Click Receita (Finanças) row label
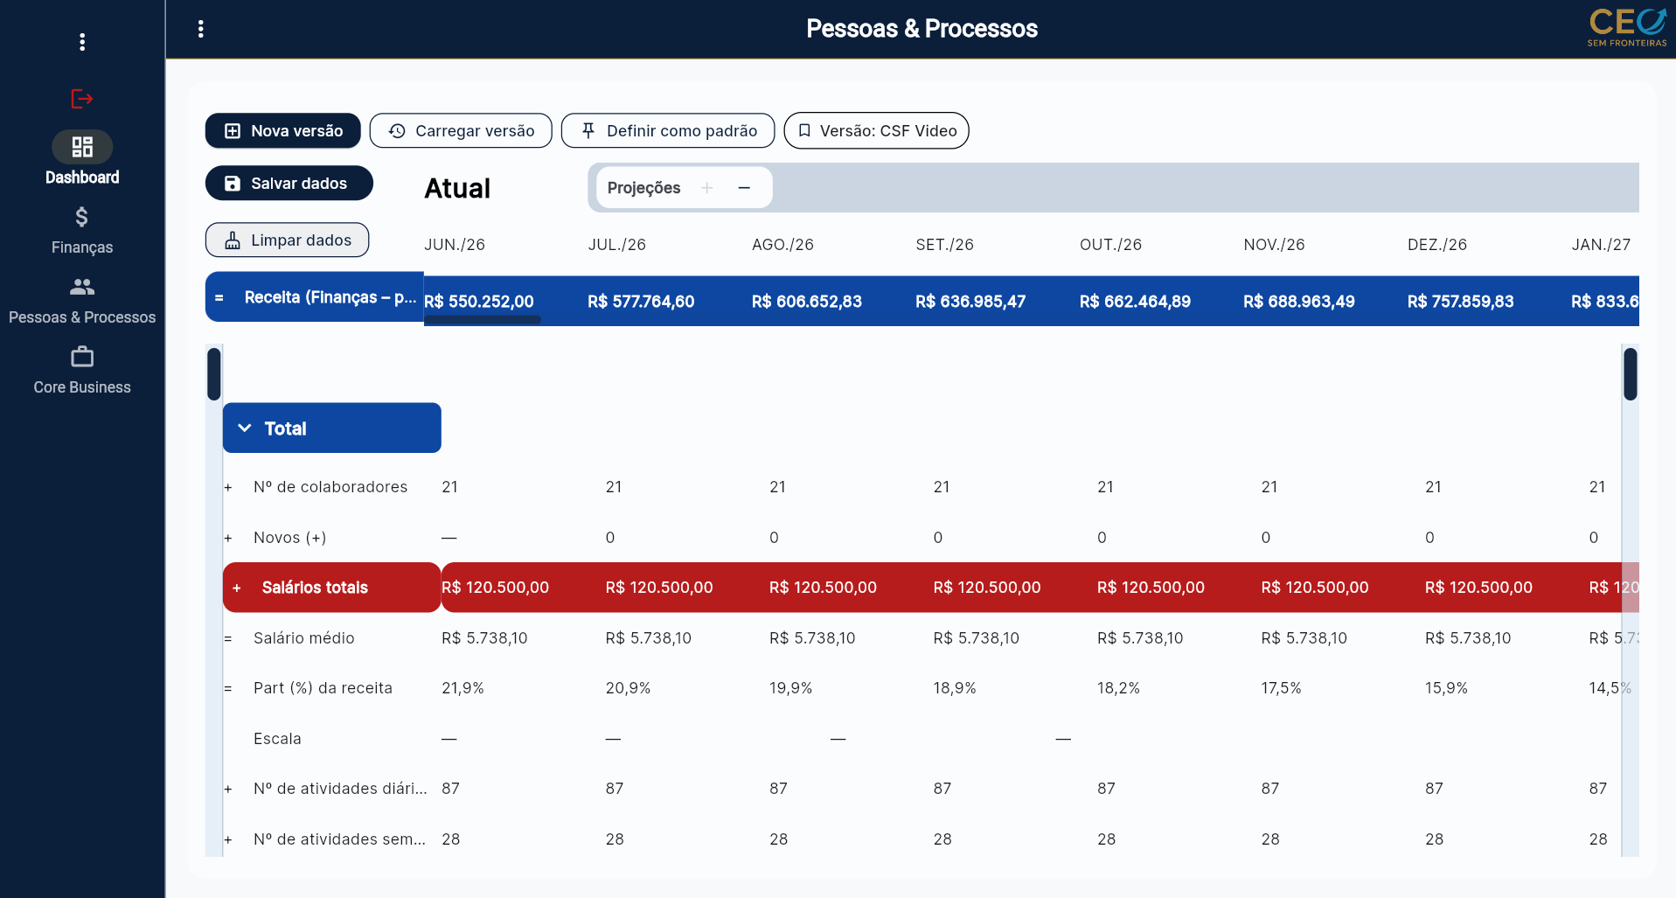Image resolution: width=1676 pixels, height=898 pixels. pyautogui.click(x=330, y=297)
